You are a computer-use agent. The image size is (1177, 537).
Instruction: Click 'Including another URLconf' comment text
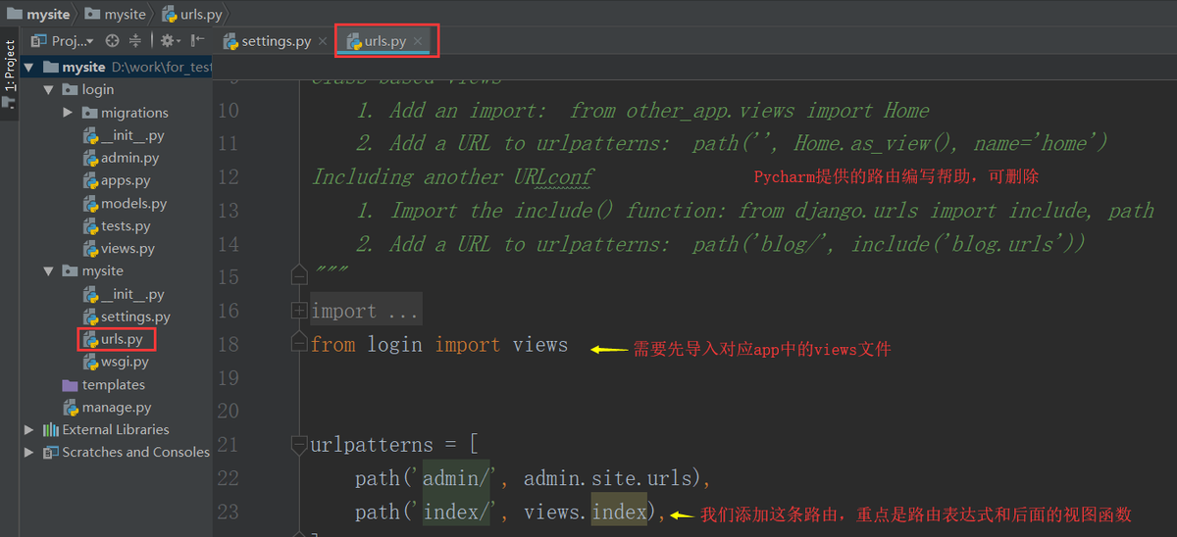[x=453, y=177]
